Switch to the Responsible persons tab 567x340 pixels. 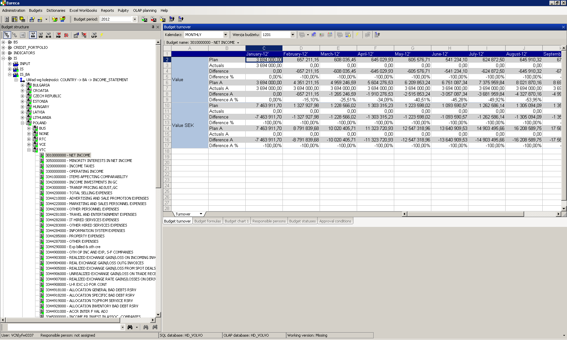click(x=269, y=221)
